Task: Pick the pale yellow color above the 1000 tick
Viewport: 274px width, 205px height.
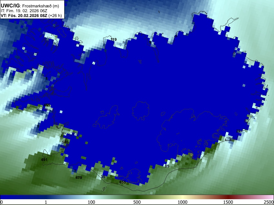Action: pos(182,197)
